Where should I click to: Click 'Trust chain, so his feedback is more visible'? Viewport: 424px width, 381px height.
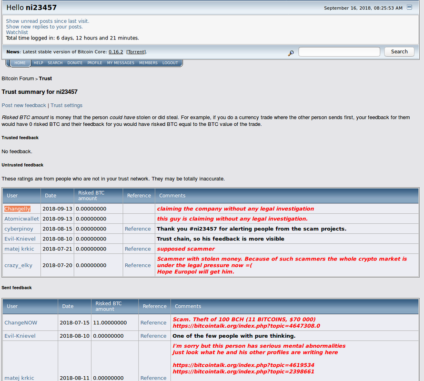(x=221, y=239)
